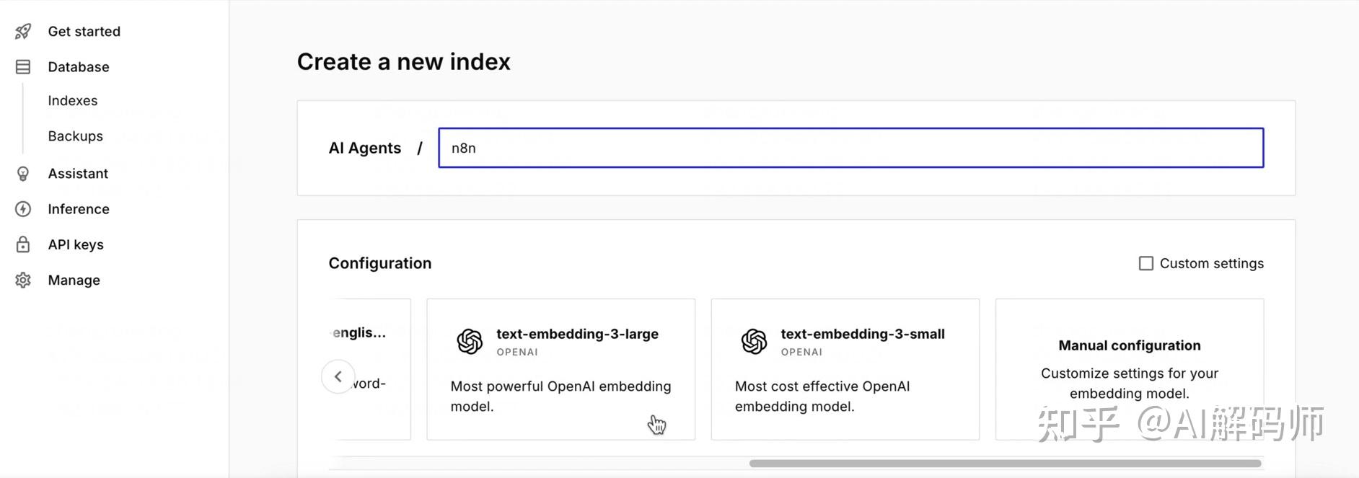
Task: Click the OpenAI logo on text-embedding-3-large
Action: 470,341
